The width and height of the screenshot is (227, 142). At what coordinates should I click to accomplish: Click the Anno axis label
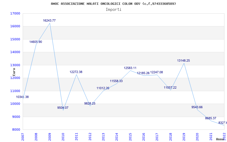pyautogui.click(x=220, y=139)
